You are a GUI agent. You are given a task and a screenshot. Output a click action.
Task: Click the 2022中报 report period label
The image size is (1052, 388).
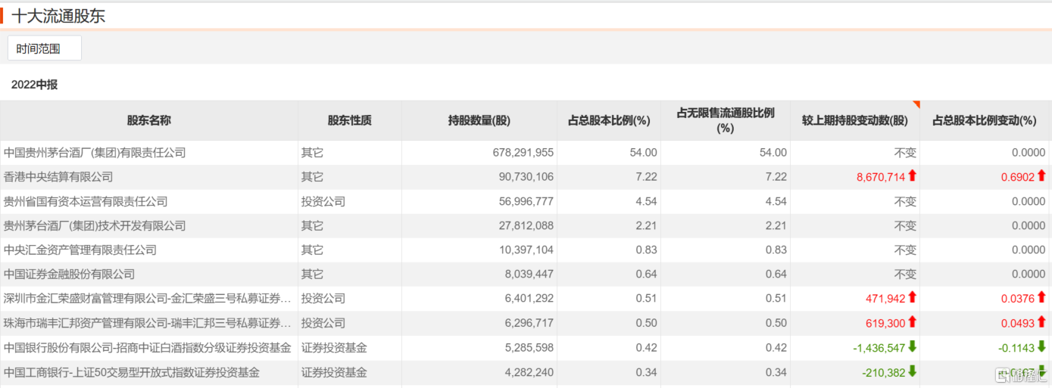[34, 85]
